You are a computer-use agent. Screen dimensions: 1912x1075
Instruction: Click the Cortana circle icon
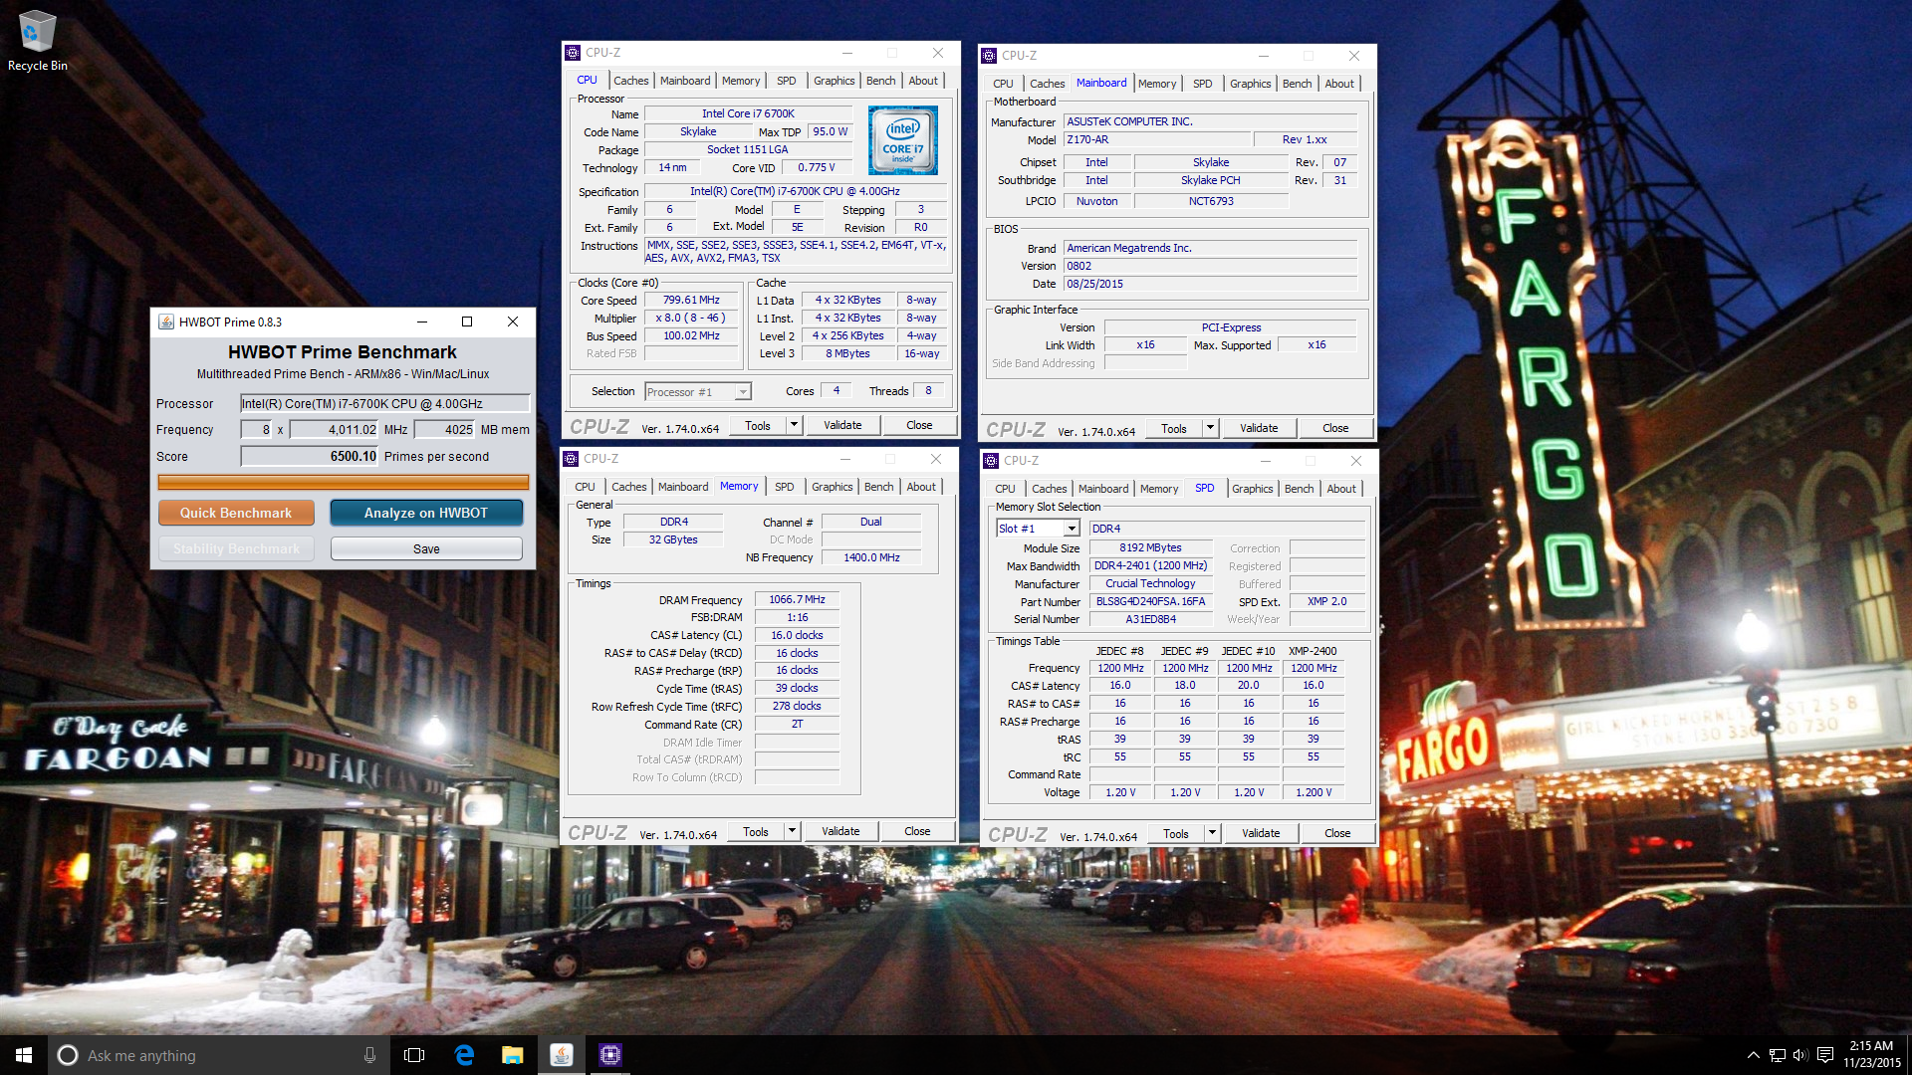click(67, 1055)
